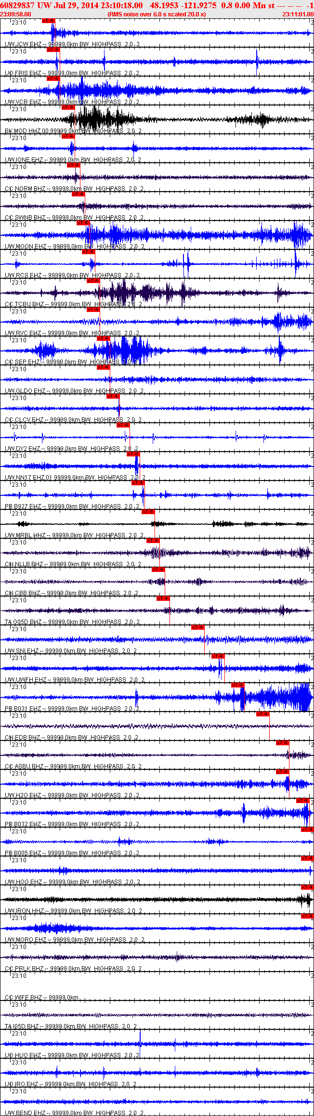Click the CC.WIFE BHZ empty trace label
Viewport: 314px width, 1116px height.
pos(23,998)
